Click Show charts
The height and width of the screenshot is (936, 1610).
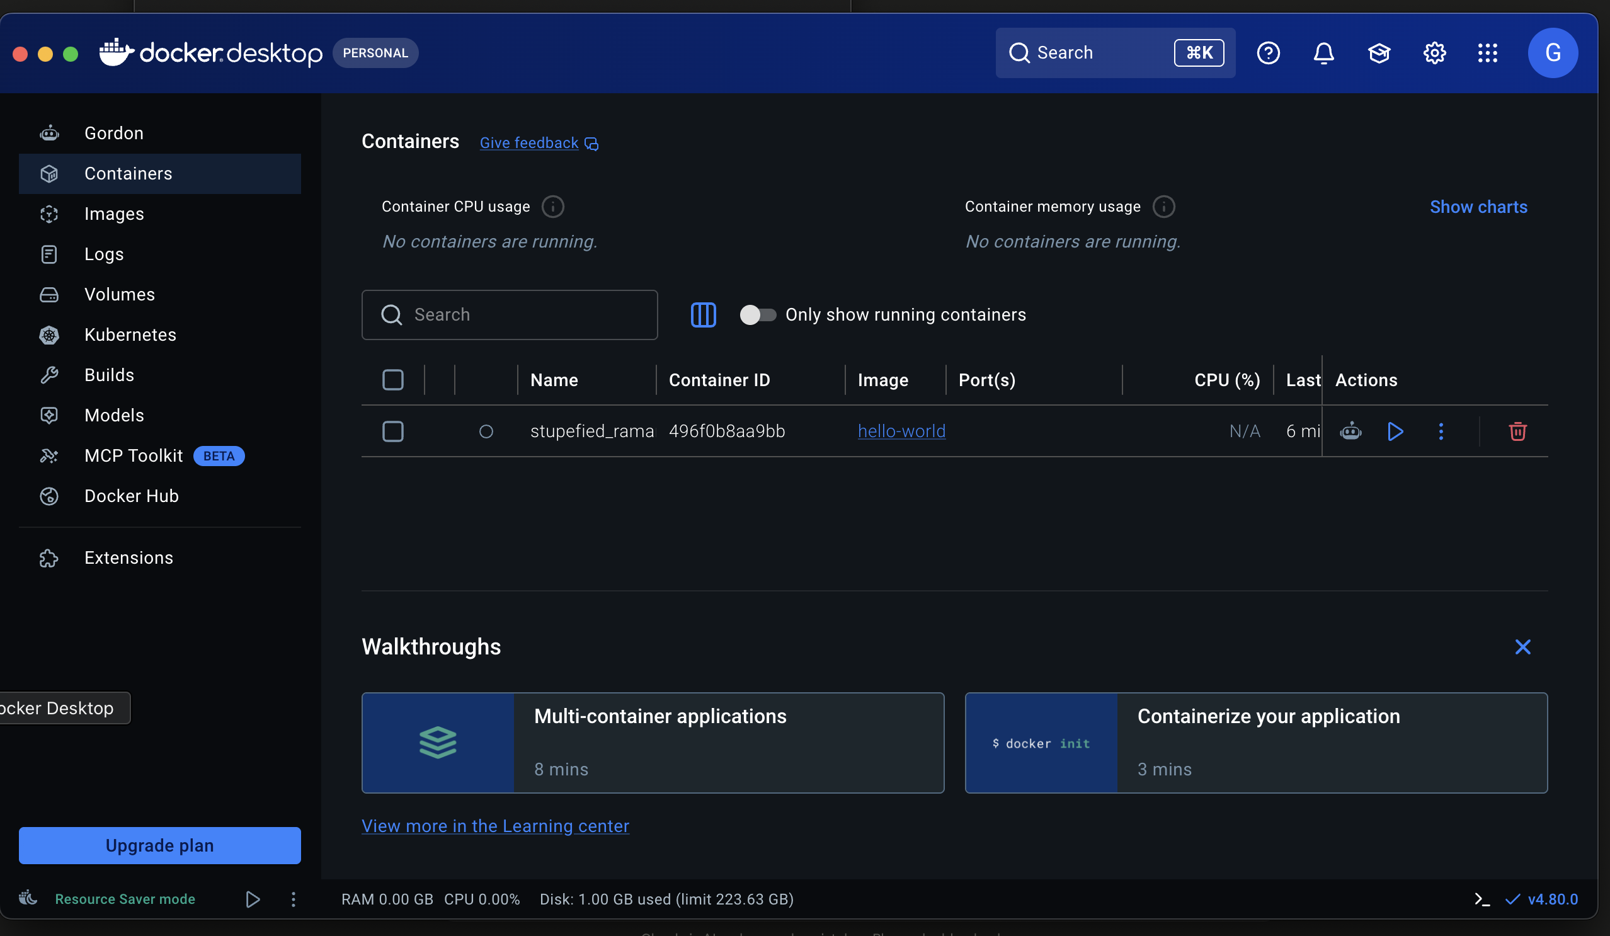(1478, 207)
